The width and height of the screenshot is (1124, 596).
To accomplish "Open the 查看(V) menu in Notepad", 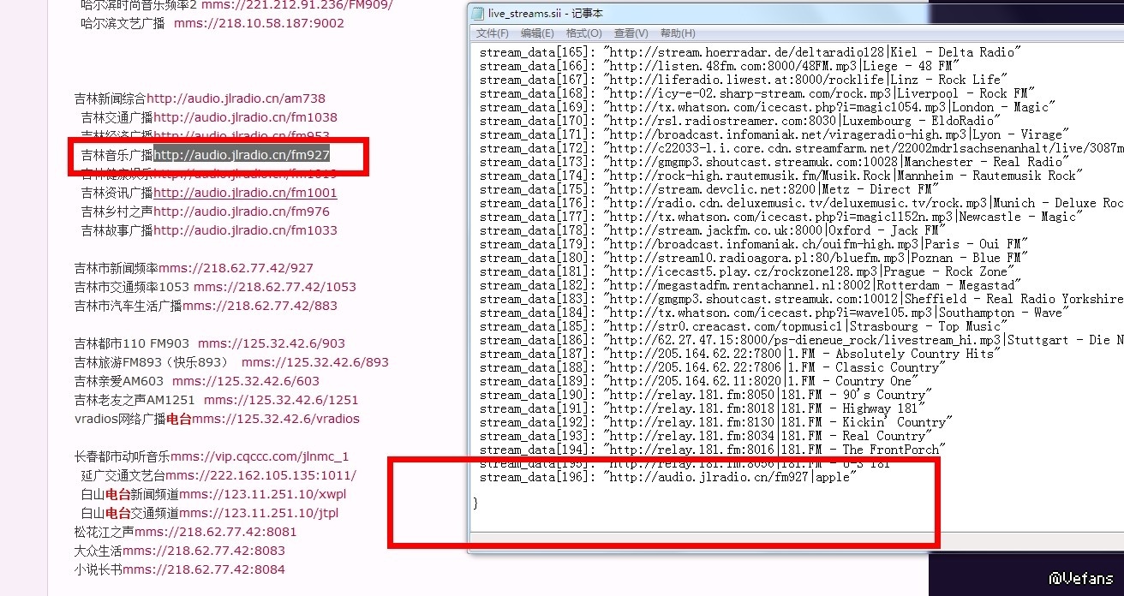I will (x=631, y=33).
